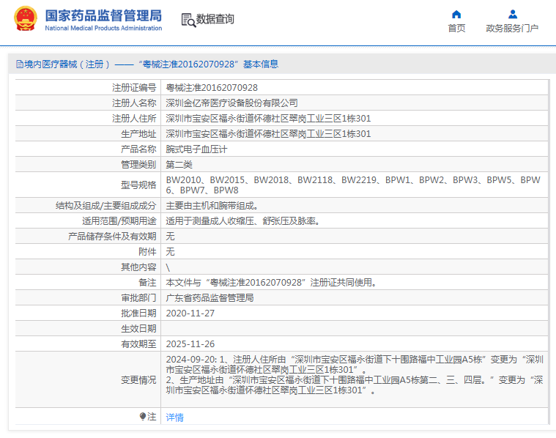Click the BW2010 model specification cell
This screenshot has width=556, height=438.
click(355, 185)
